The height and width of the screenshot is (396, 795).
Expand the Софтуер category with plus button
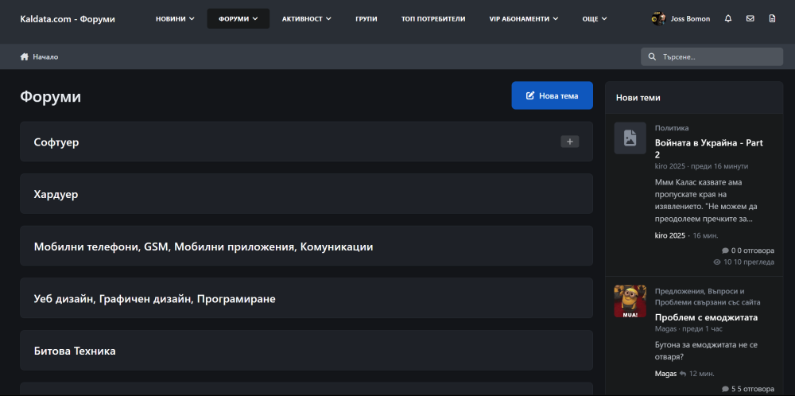[569, 142]
